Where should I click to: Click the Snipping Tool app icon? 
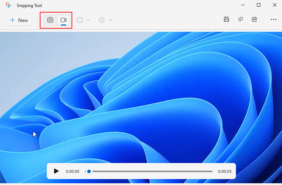click(8, 5)
